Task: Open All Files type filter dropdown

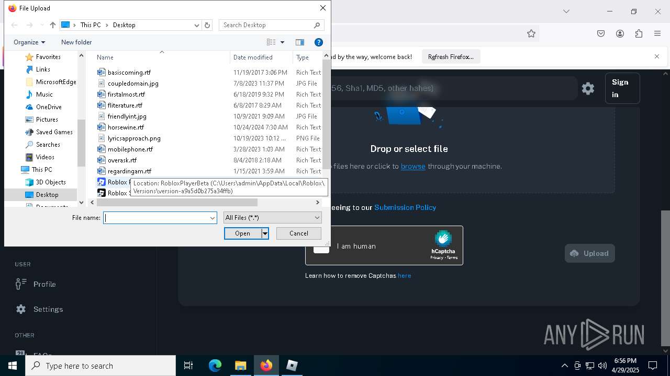Action: pyautogui.click(x=272, y=218)
